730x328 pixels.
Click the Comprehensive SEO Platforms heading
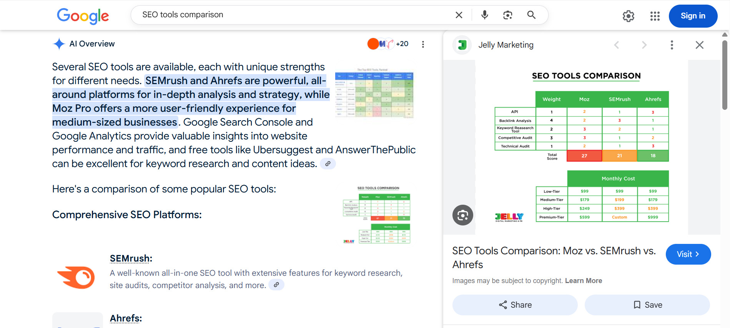coord(127,215)
